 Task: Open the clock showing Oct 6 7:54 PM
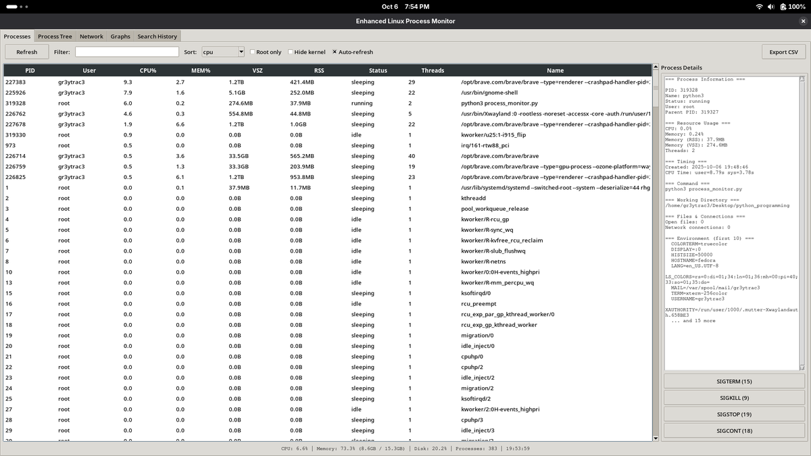click(x=405, y=6)
